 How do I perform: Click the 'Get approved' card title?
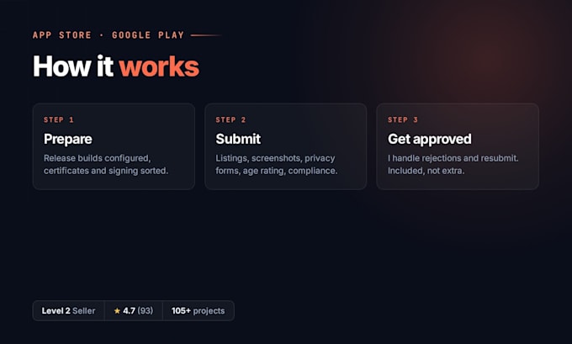[x=429, y=139]
